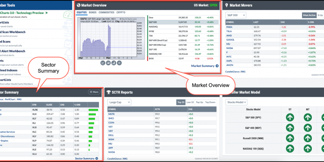This screenshot has height=162, width=324.
Task: Click the Seasonality snowflake icon under the $SPX chart
Action: tap(119, 63)
